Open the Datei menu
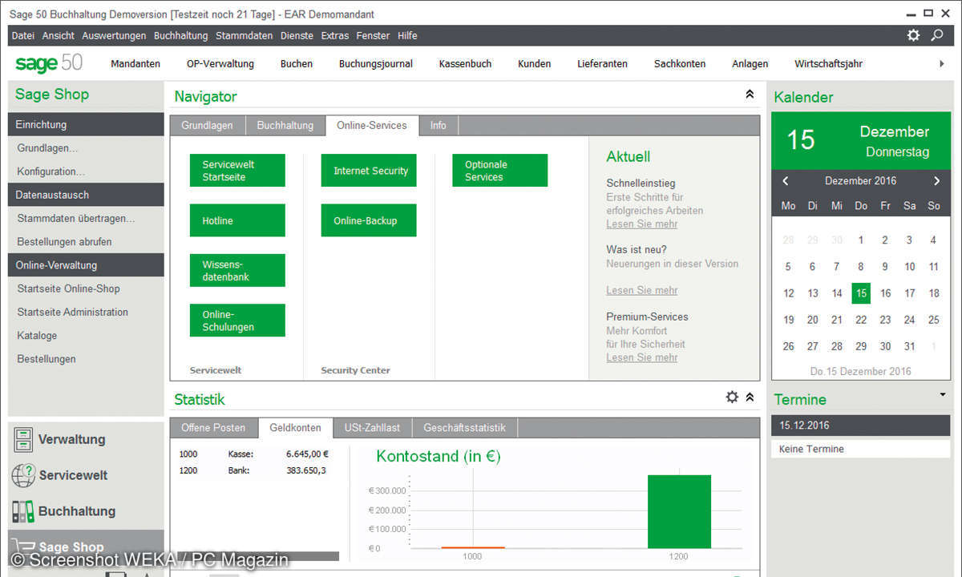 tap(23, 35)
